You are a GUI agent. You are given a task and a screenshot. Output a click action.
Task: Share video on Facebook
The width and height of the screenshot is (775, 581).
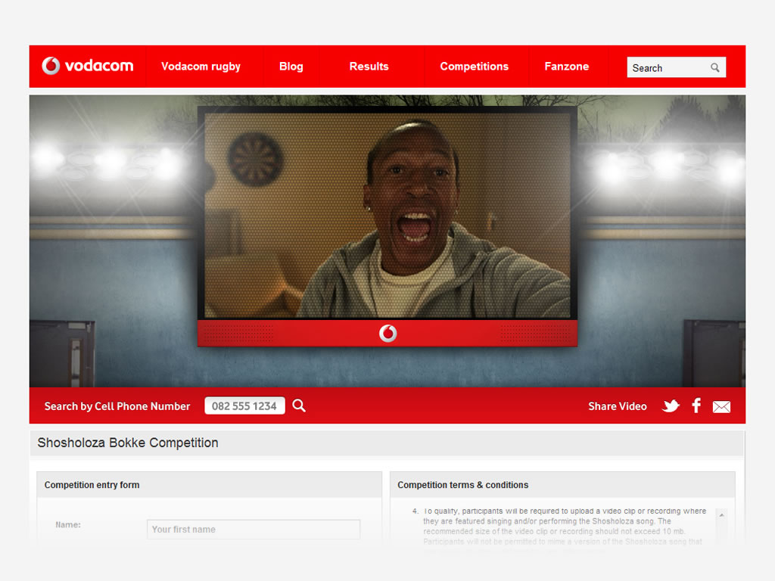click(x=696, y=405)
